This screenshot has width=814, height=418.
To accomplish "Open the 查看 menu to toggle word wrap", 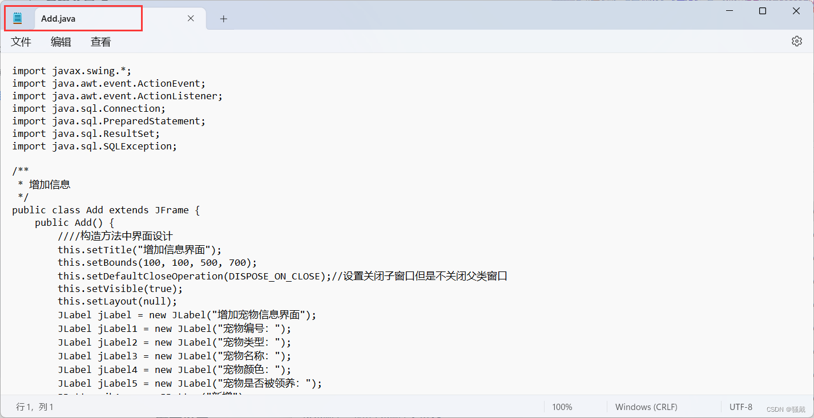I will (100, 41).
